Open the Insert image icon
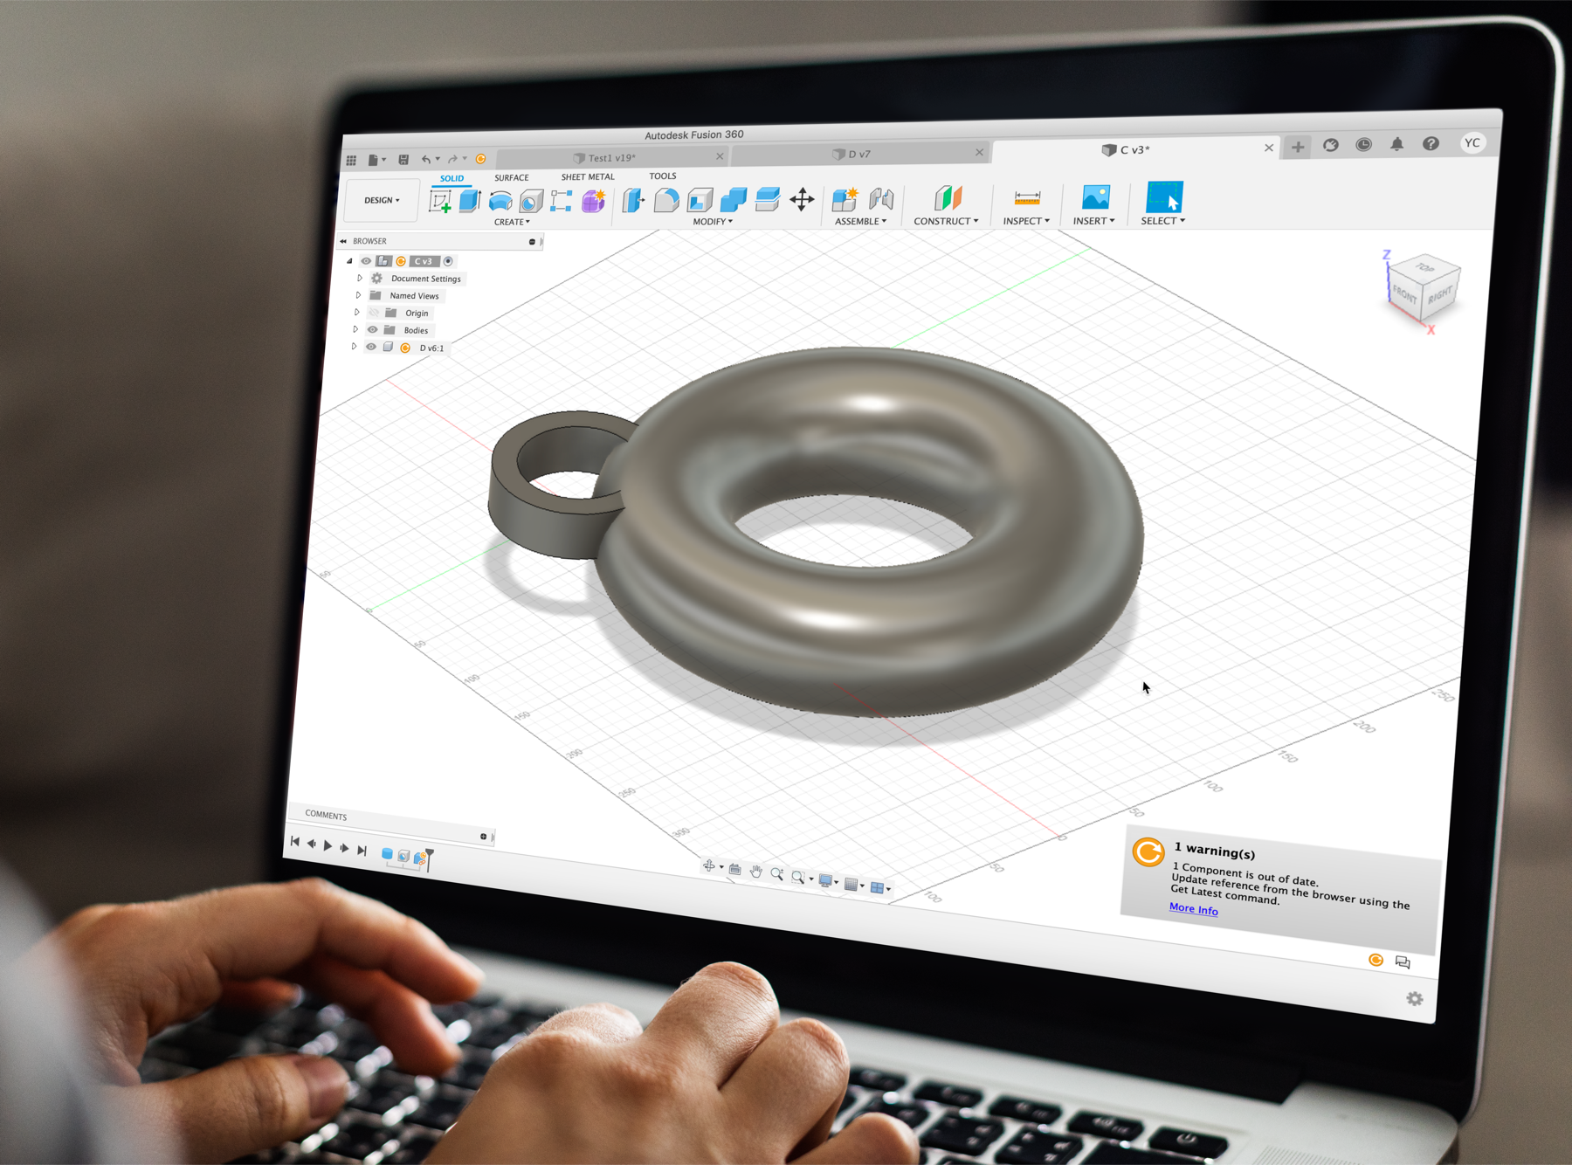Viewport: 1572px width, 1165px height. tap(1096, 197)
